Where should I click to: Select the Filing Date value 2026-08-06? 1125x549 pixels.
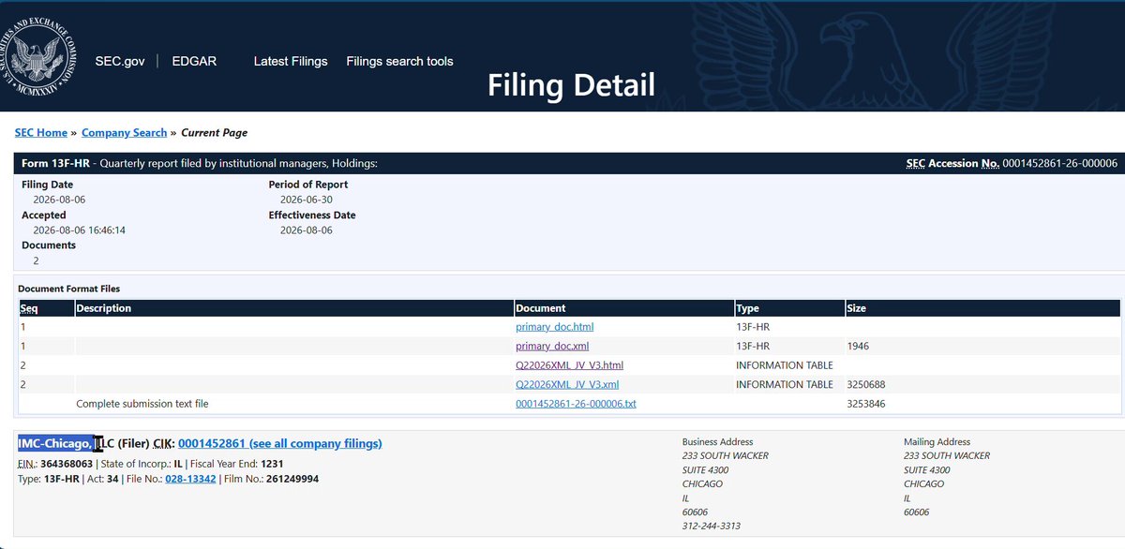point(59,200)
